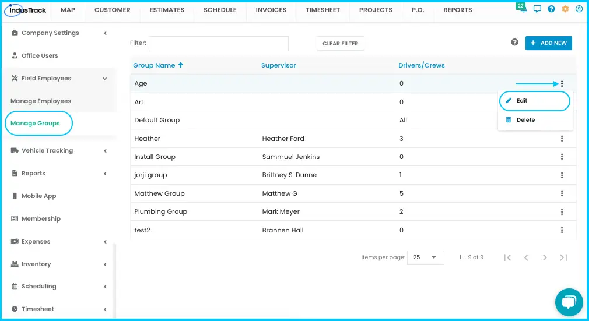The width and height of the screenshot is (589, 321).
Task: Expand the Vehicle Tracking section
Action: [105, 151]
